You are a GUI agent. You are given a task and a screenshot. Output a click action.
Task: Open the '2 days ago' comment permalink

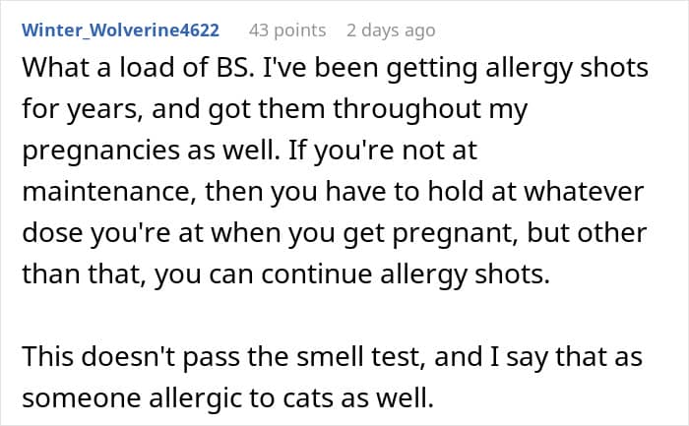click(x=391, y=30)
